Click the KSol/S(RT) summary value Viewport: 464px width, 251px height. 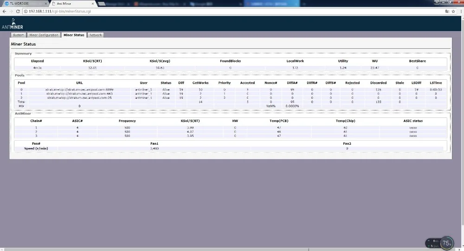pyautogui.click(x=93, y=68)
